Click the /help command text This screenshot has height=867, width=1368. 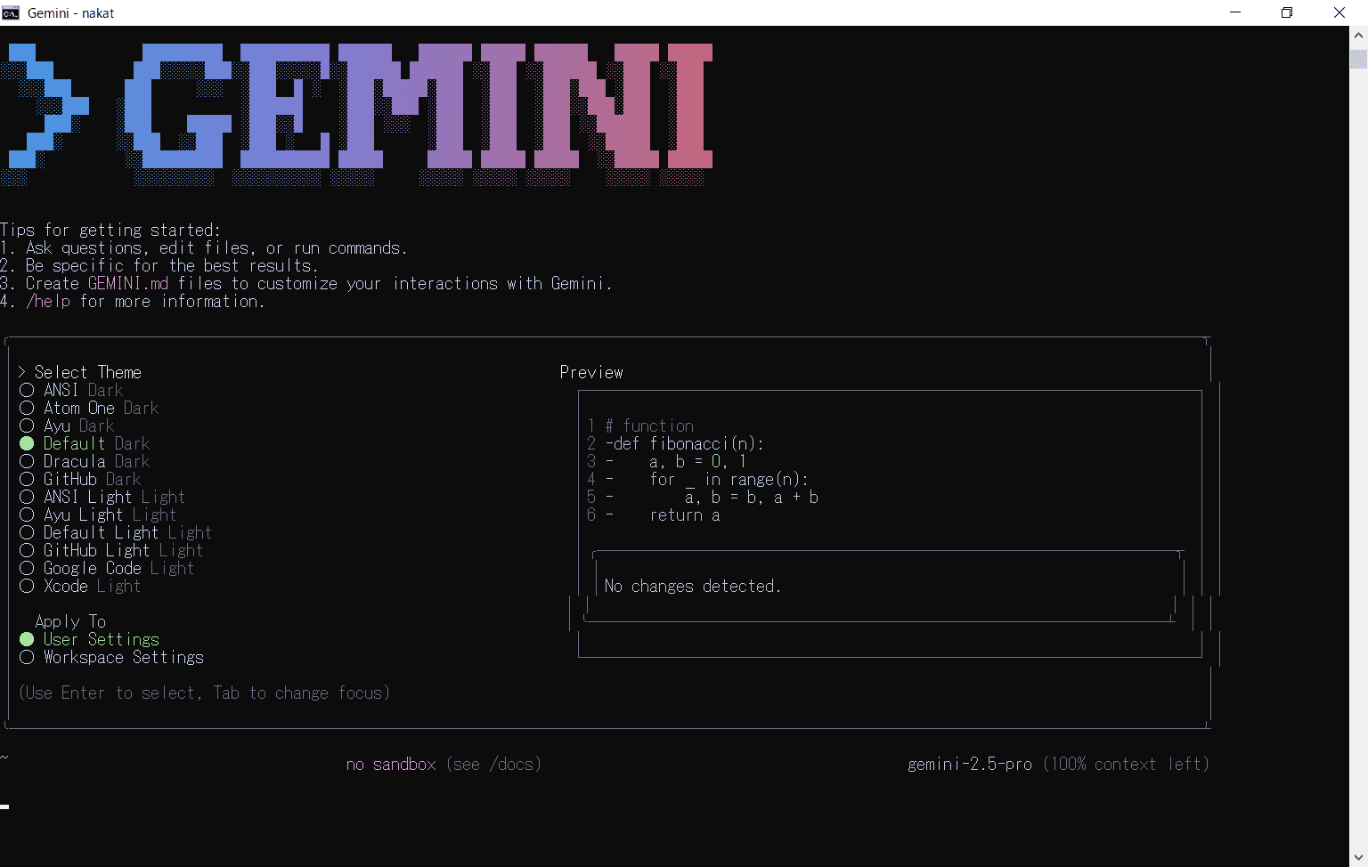(x=49, y=301)
